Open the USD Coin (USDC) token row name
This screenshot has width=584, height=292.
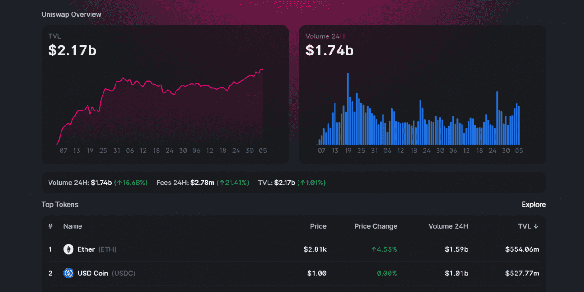point(107,273)
